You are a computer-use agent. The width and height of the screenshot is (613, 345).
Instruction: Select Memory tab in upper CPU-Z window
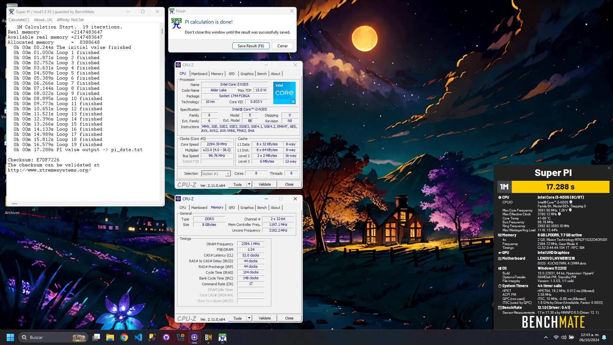217,74
